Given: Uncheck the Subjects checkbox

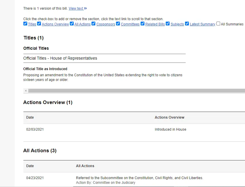Looking at the screenshot, I should [168, 24].
